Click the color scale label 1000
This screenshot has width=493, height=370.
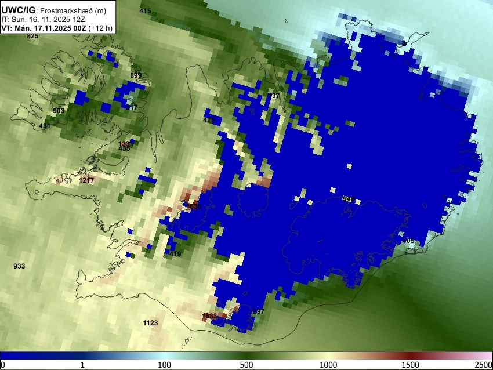click(x=328, y=365)
